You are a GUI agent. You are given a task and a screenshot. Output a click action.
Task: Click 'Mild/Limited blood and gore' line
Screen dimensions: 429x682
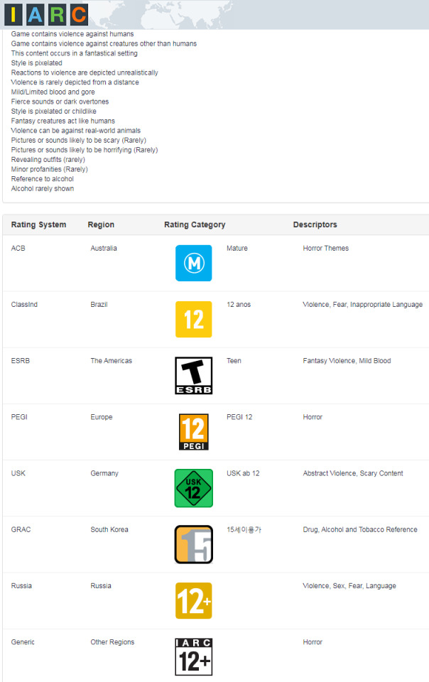pos(53,92)
